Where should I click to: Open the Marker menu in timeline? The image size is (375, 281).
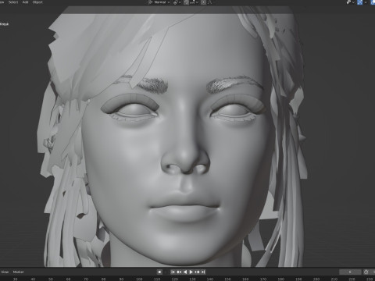pyautogui.click(x=18, y=272)
